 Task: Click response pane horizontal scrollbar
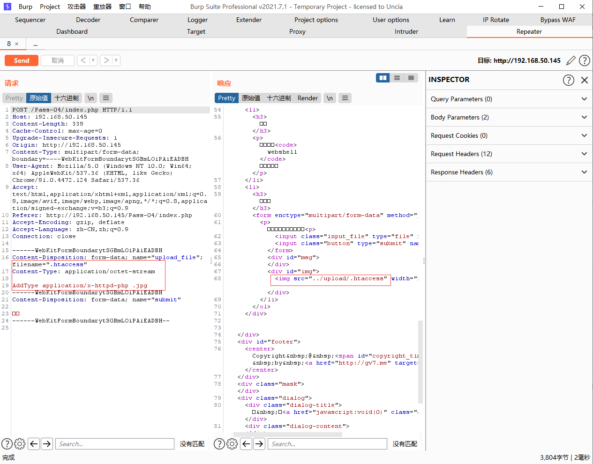click(287, 434)
